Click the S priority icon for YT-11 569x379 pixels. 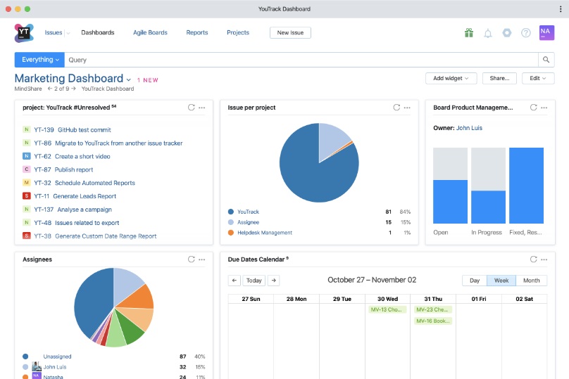pyautogui.click(x=27, y=196)
